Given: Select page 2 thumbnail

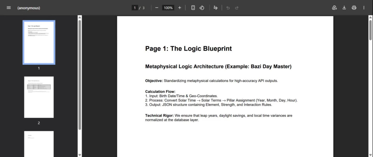Looking at the screenshot, I should [x=39, y=97].
